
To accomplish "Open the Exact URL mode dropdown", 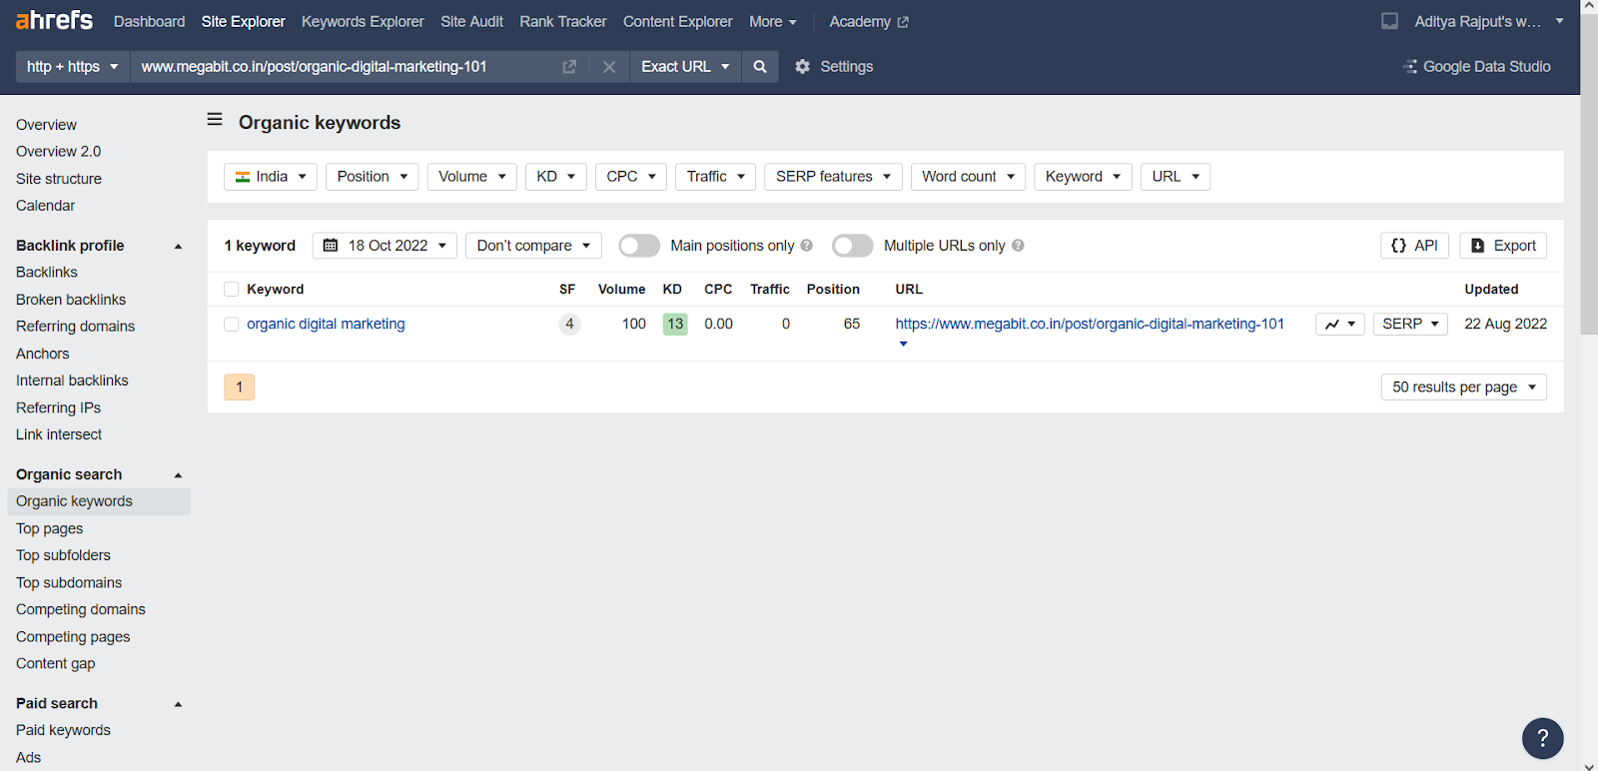I will pyautogui.click(x=686, y=67).
